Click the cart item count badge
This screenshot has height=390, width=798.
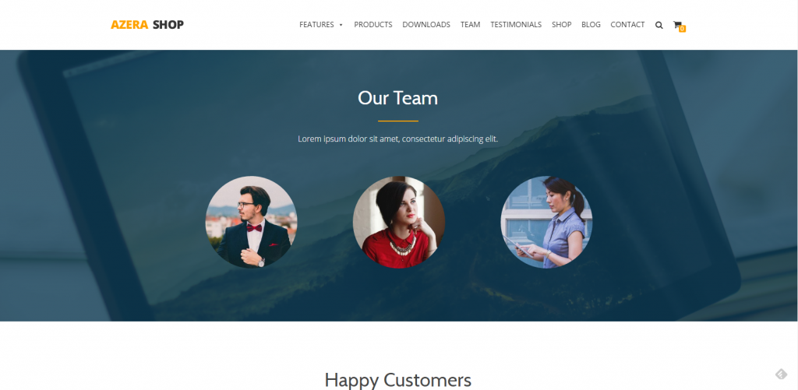(682, 29)
